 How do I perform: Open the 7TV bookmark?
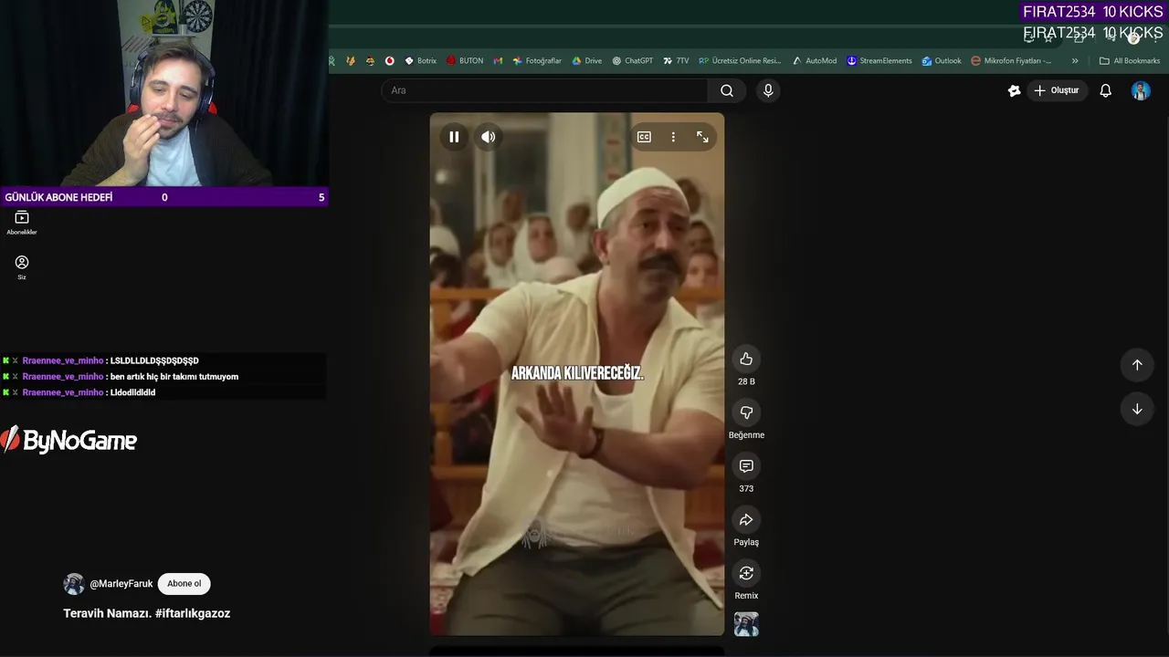click(x=676, y=61)
